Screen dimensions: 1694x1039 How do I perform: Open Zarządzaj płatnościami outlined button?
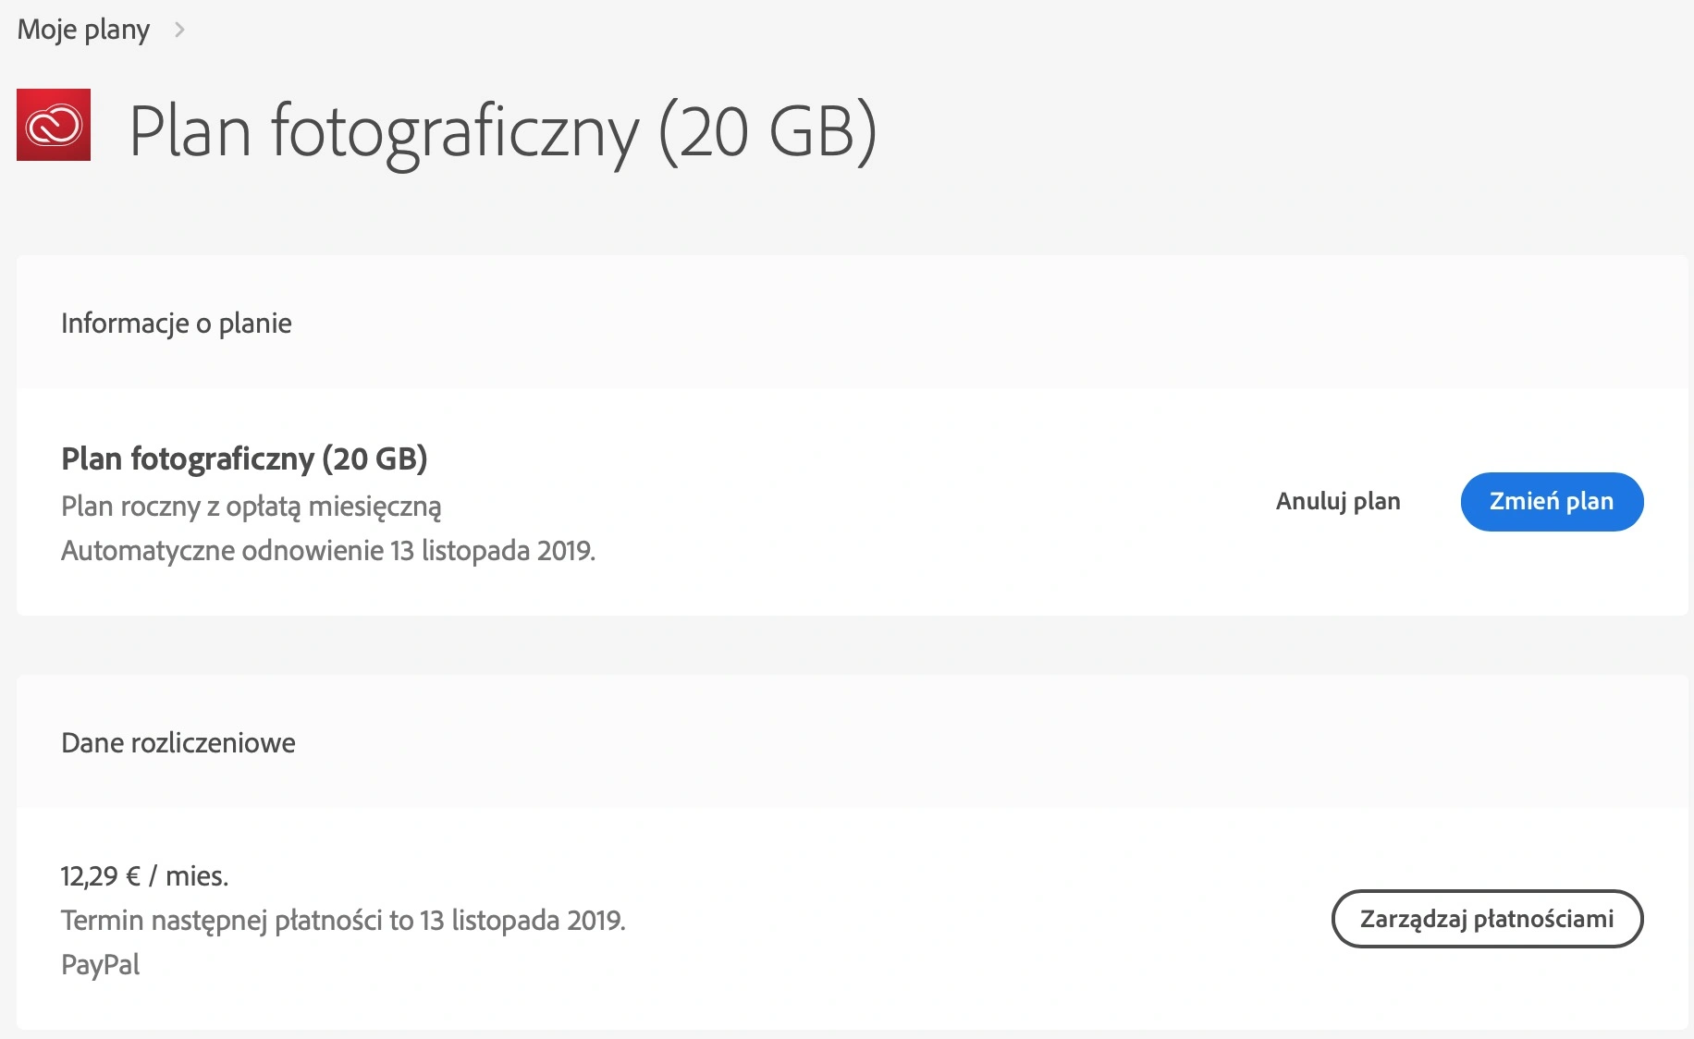1487,919
